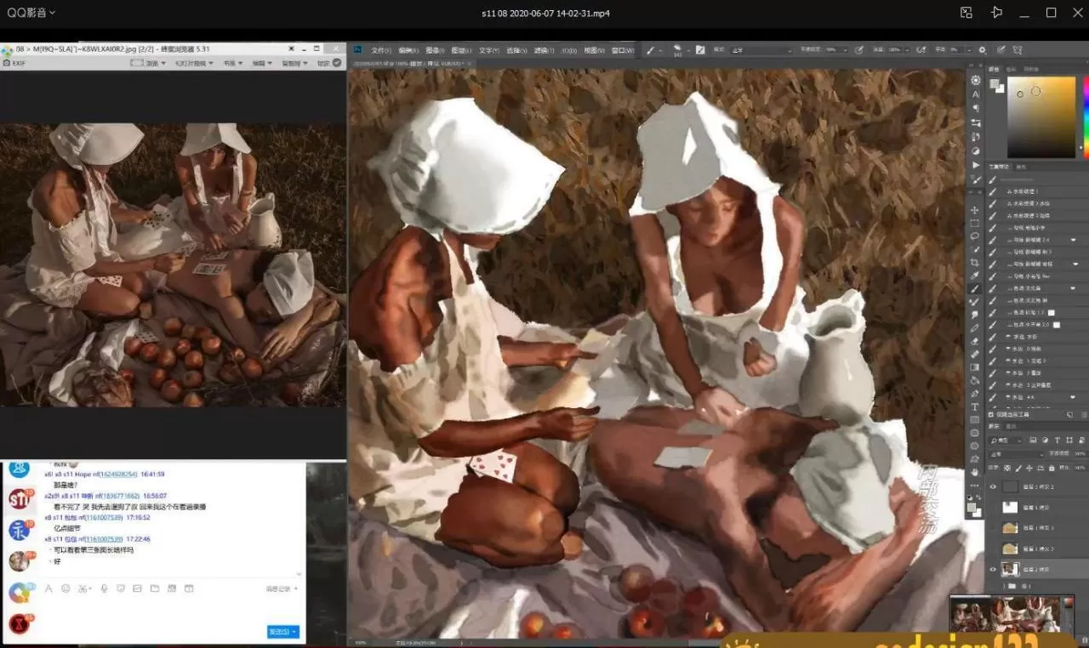Click the blue send button in chat

coord(282,632)
